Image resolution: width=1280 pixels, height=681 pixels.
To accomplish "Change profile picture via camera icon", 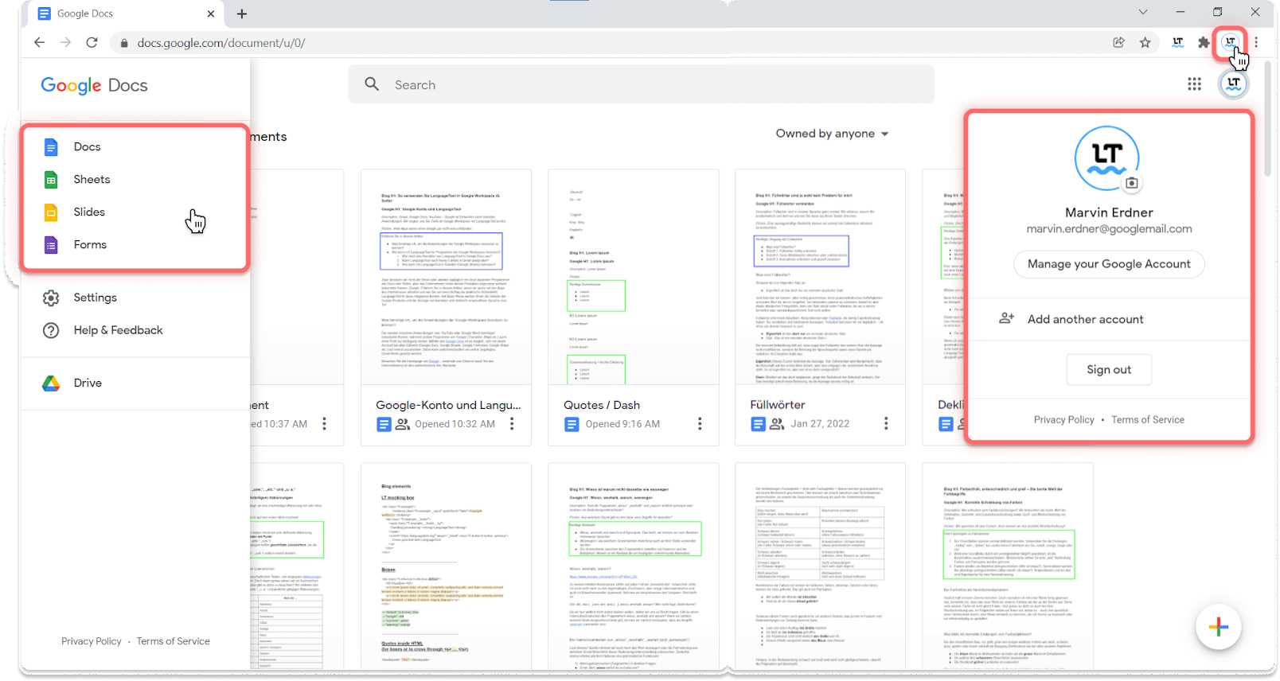I will coord(1131,183).
